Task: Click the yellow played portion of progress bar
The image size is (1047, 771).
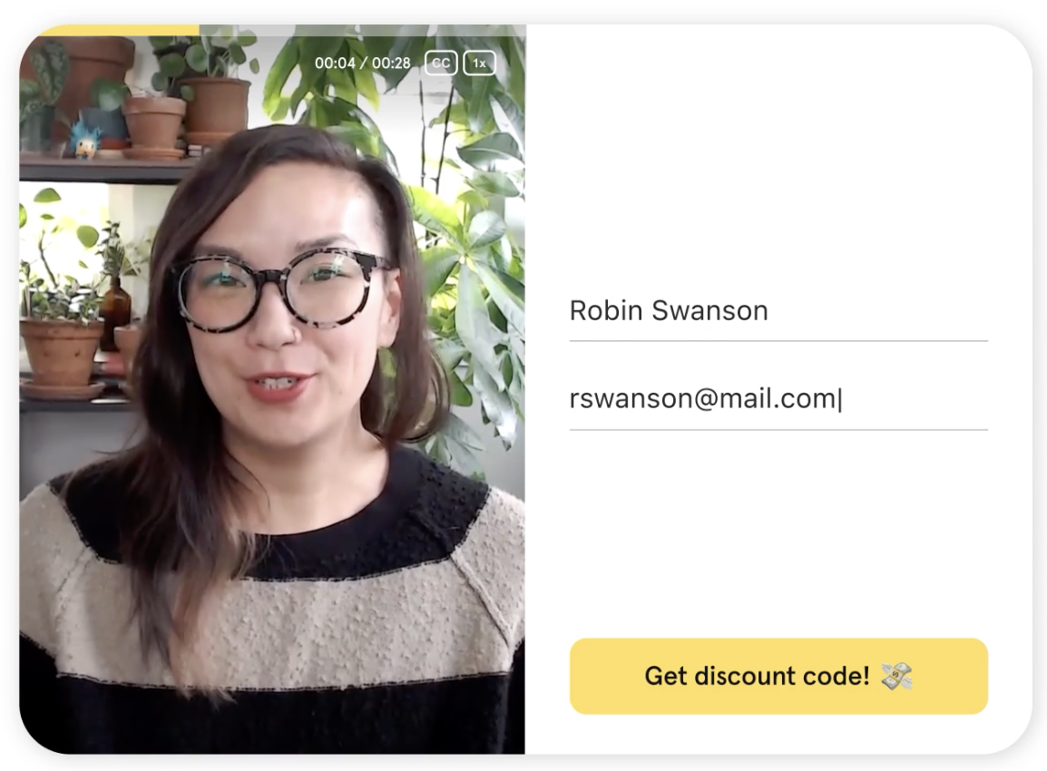Action: point(110,30)
